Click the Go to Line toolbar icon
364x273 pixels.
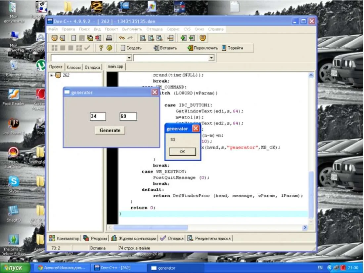tap(170, 38)
